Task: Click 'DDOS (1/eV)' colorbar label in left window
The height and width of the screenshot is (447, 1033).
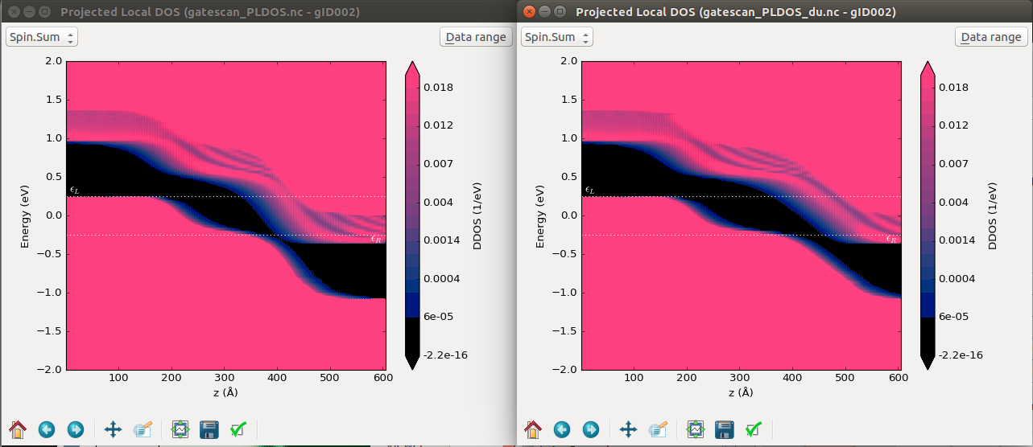Action: coord(477,215)
